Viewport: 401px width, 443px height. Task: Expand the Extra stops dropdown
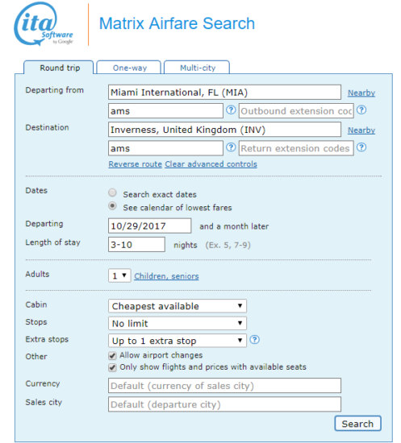click(x=178, y=341)
